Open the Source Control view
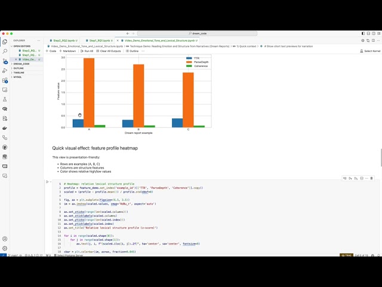This screenshot has height=287, width=382. (x=5, y=61)
